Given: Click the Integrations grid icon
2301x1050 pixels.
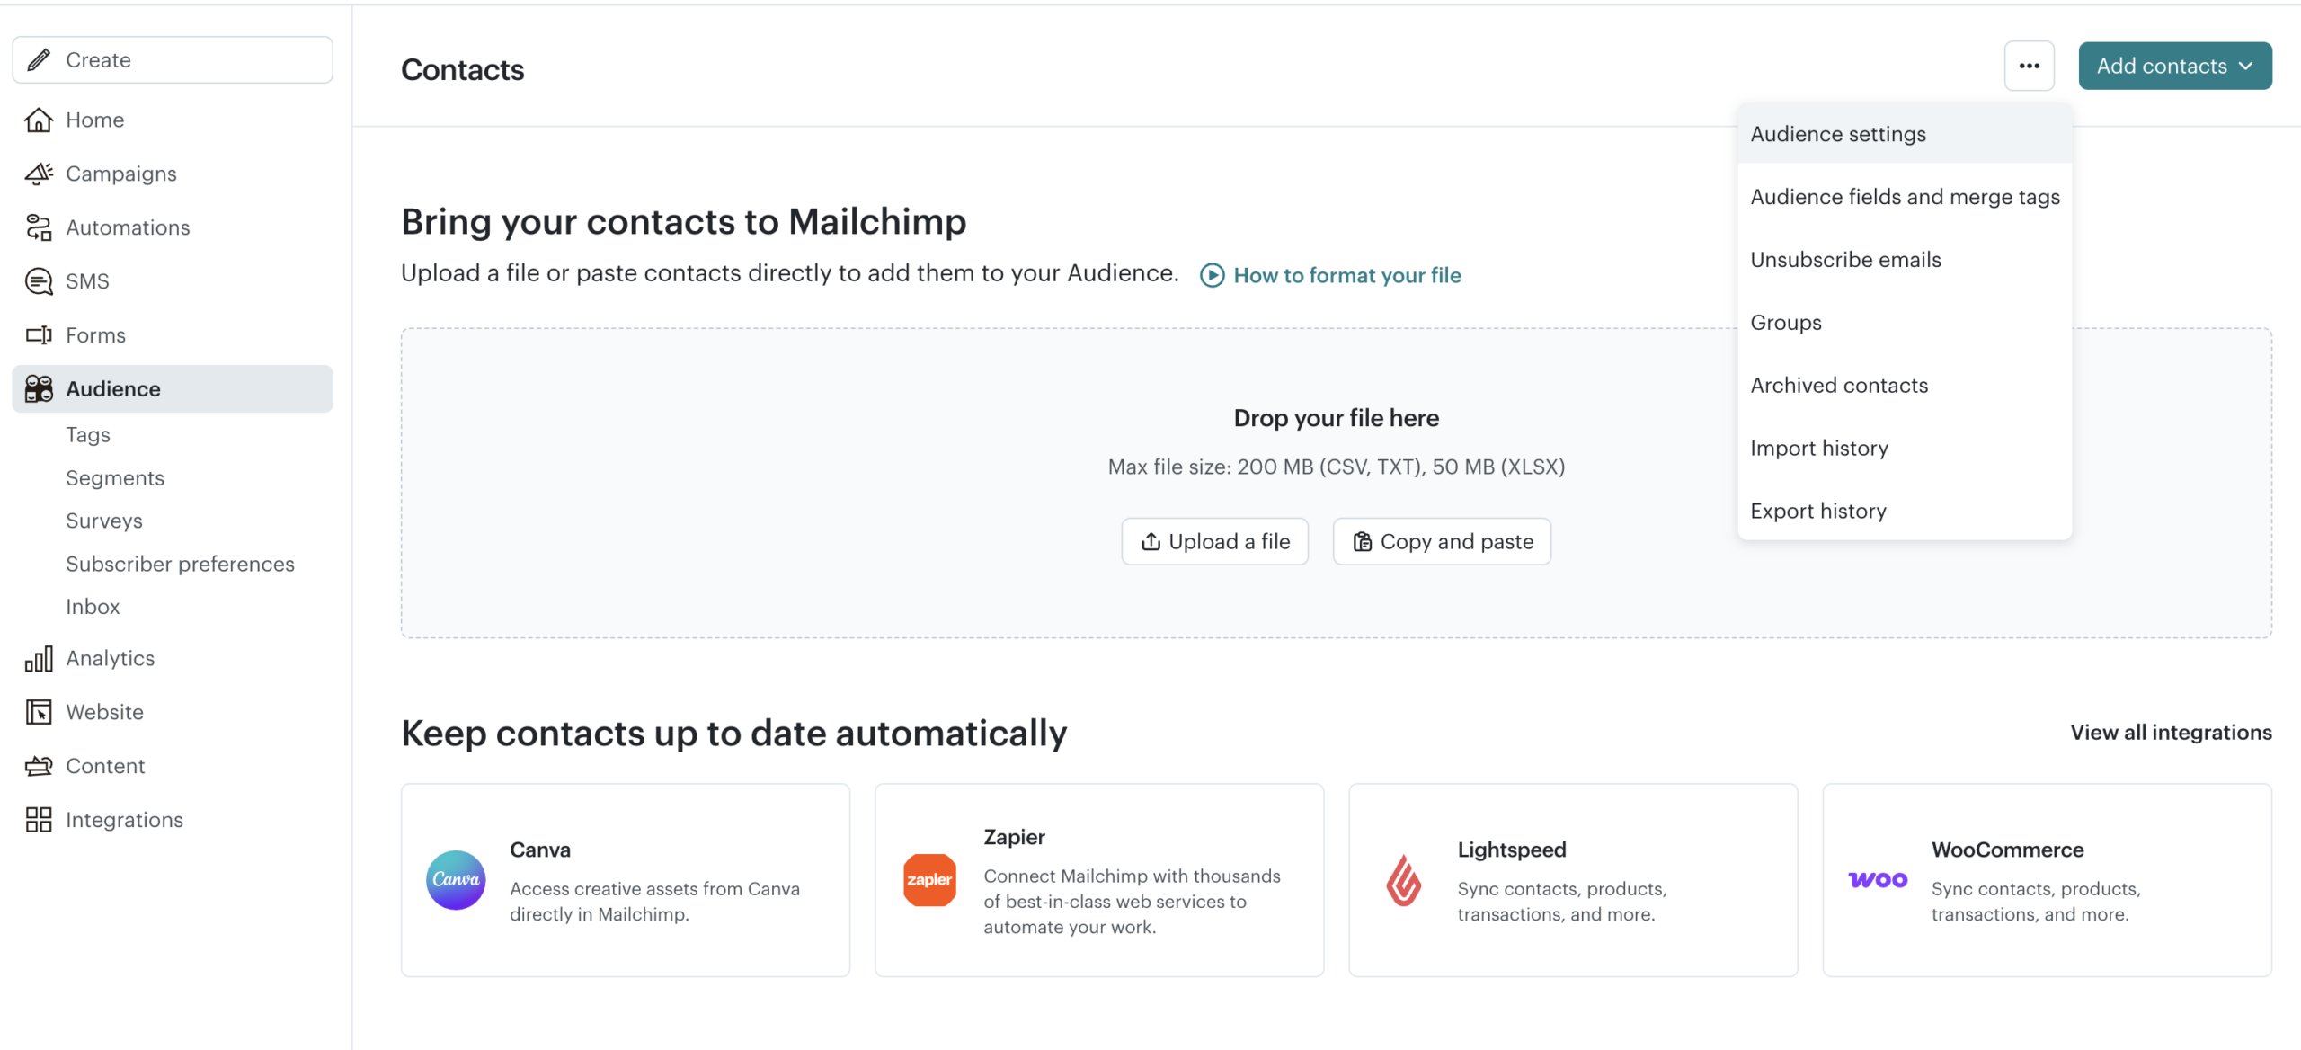Looking at the screenshot, I should (x=39, y=820).
